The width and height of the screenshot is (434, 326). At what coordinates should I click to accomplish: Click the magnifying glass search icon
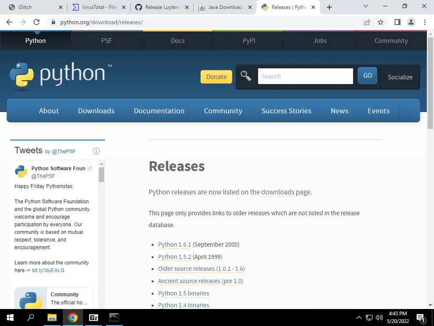tap(246, 76)
